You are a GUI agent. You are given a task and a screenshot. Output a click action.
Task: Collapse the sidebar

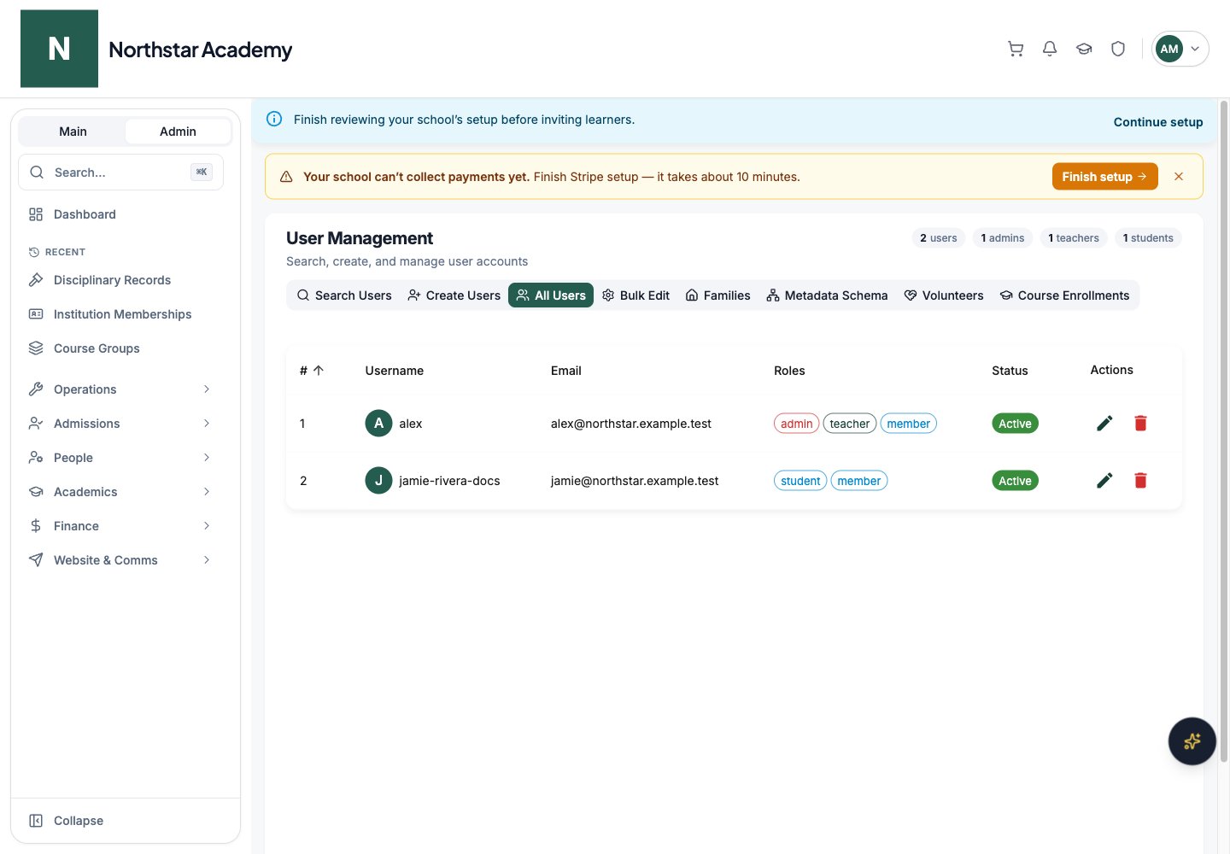click(120, 821)
